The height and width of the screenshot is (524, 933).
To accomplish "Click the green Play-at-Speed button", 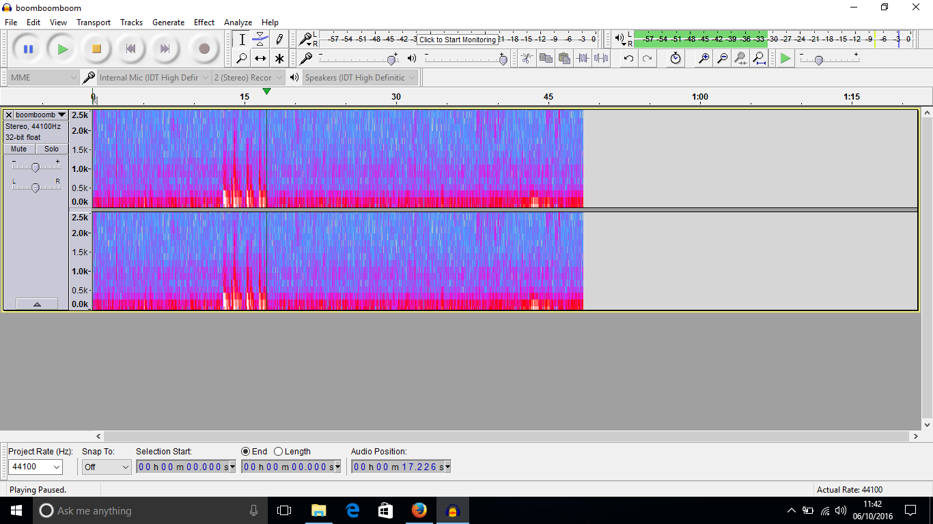I will [785, 59].
